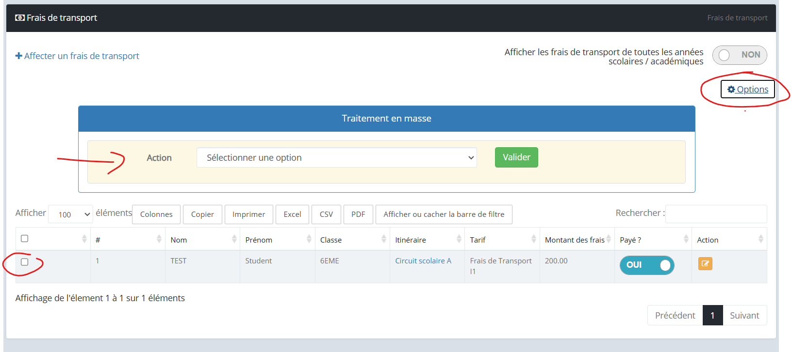Export the table with PDF button

pyautogui.click(x=358, y=214)
